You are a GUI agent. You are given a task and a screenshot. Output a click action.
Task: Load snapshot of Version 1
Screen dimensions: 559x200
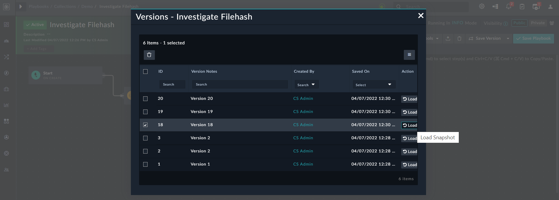(409, 165)
